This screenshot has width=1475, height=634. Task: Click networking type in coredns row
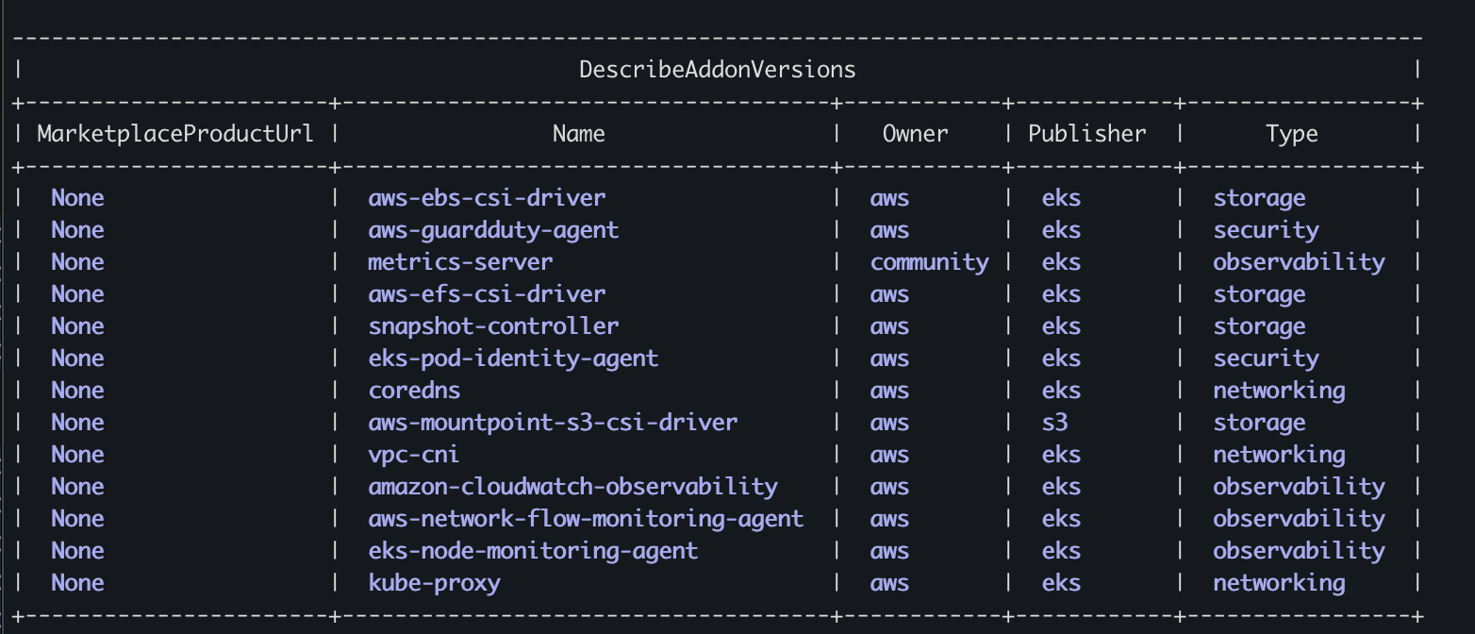pyautogui.click(x=1279, y=391)
